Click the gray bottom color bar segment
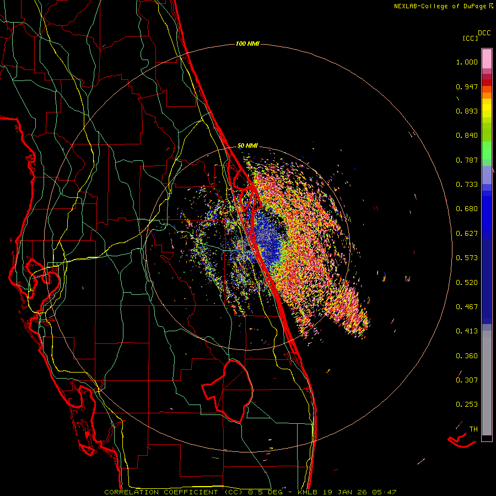The width and height of the screenshot is (496, 496). [x=487, y=383]
